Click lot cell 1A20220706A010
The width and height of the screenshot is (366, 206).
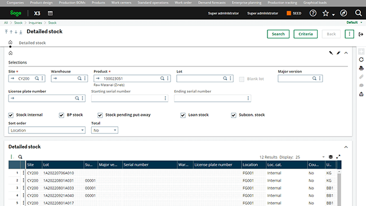point(59,173)
